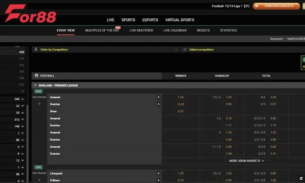Viewport: 305px width, 183px height.
Task: Select Arsenal winner odds 1.24
Action: [x=181, y=97]
